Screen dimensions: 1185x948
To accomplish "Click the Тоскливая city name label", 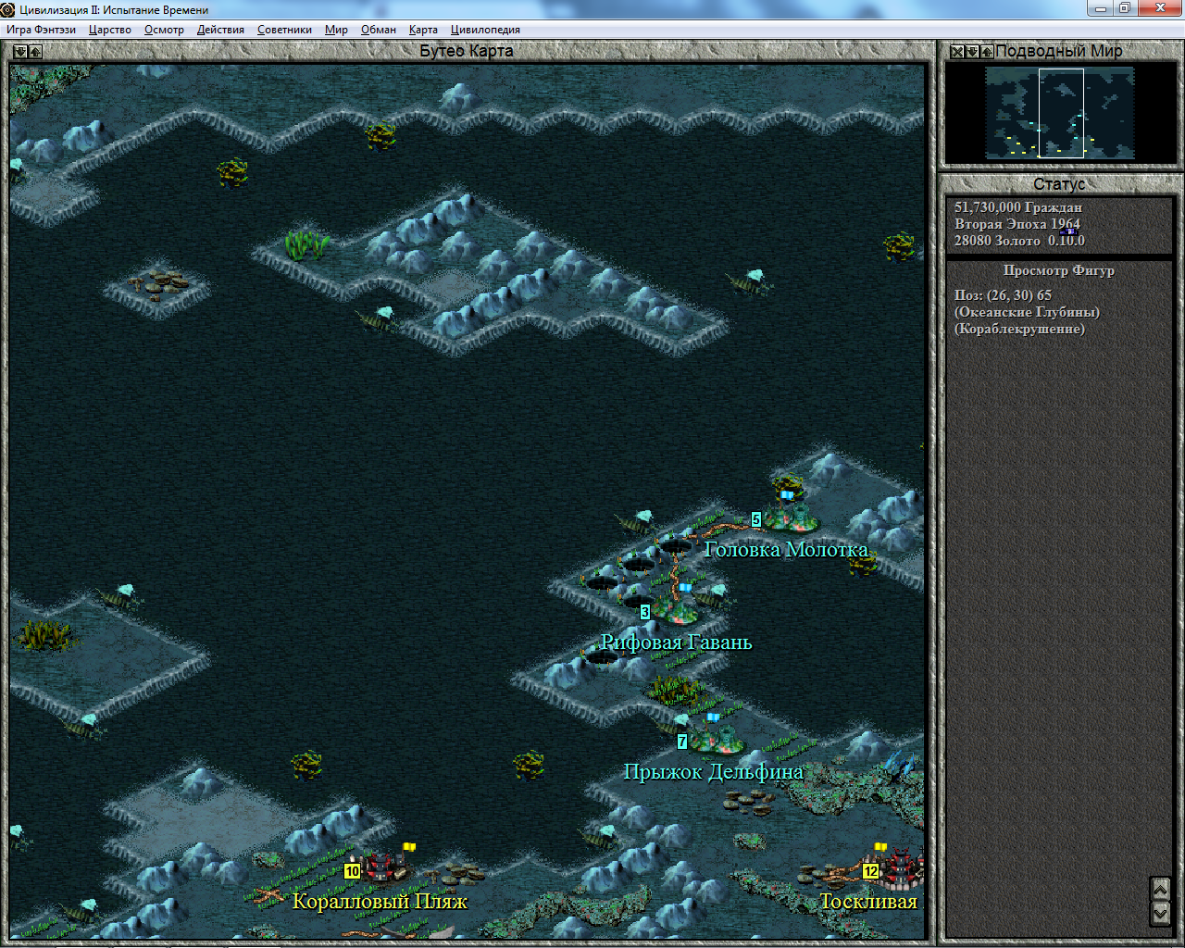I will tap(868, 902).
